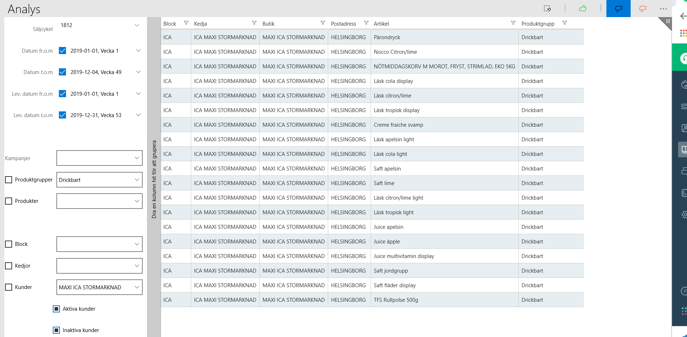Image resolution: width=687 pixels, height=337 pixels.
Task: Sort by the Produktgrupp column header
Action: coord(538,24)
